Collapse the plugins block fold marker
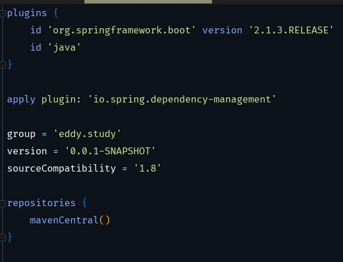The width and height of the screenshot is (343, 262). 3,14
